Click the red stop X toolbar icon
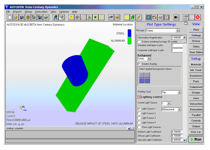This screenshot has height=150, width=210. 198,17
